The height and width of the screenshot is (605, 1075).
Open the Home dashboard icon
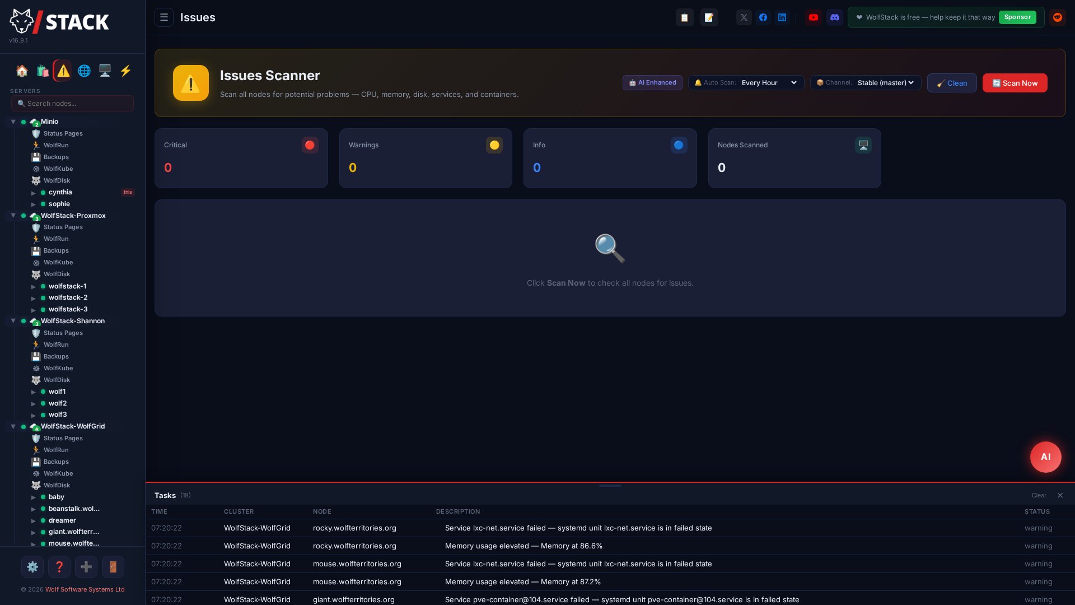click(22, 71)
